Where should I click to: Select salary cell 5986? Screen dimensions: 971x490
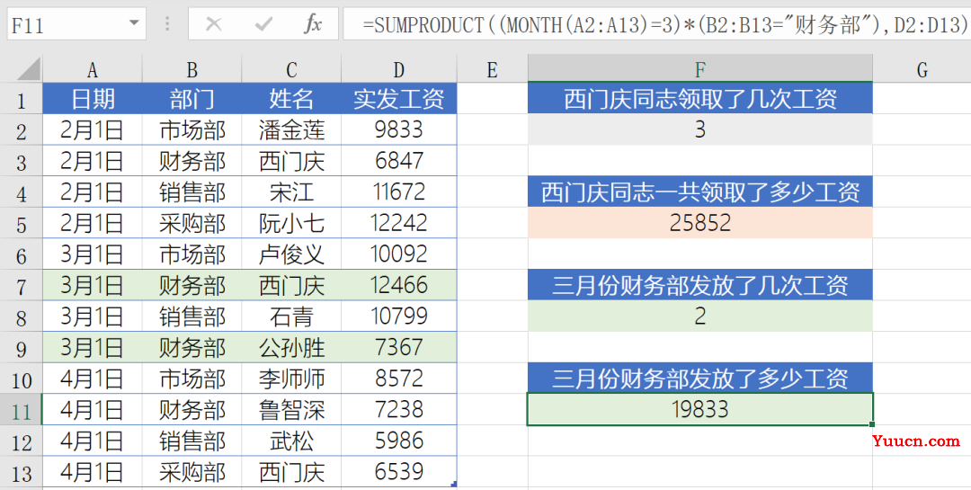click(x=399, y=441)
